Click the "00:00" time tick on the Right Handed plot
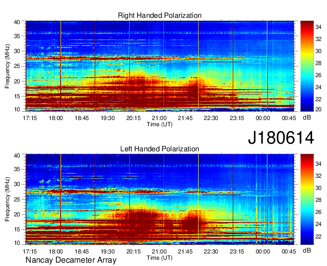This screenshot has width=327, height=266. tap(263, 118)
